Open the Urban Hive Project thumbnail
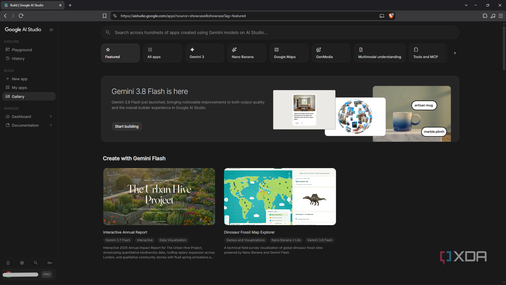This screenshot has height=285, width=506. [159, 197]
